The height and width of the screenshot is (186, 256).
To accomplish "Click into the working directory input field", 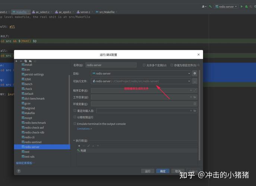I will click(x=144, y=97).
